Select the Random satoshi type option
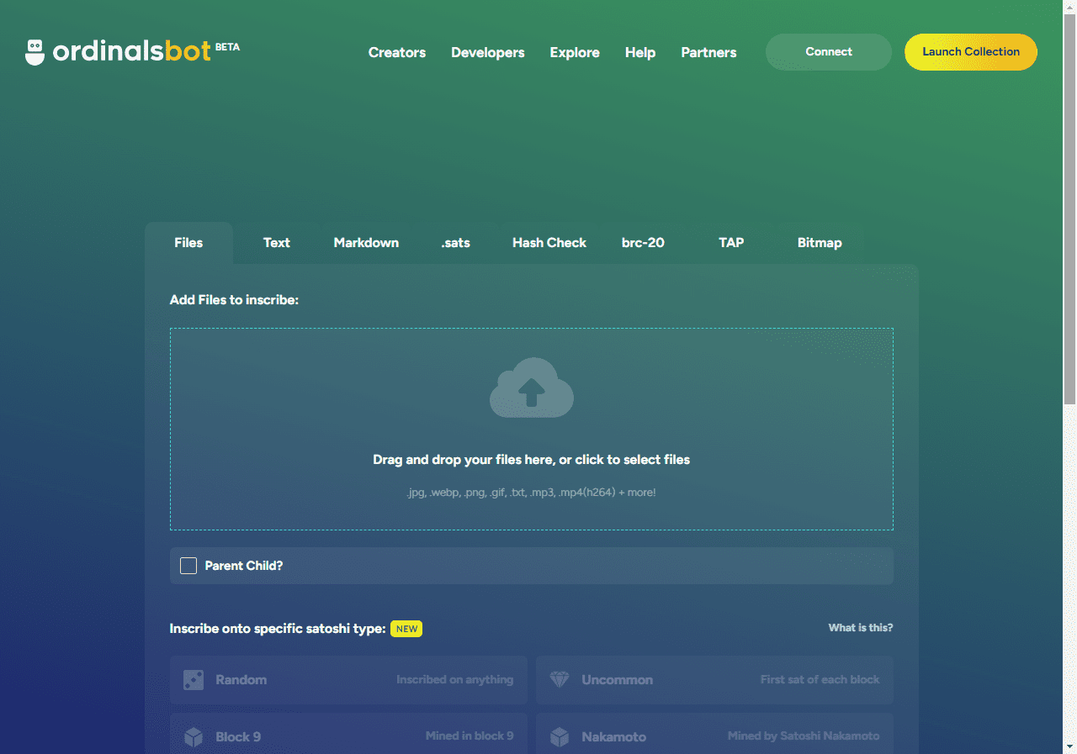 point(348,680)
